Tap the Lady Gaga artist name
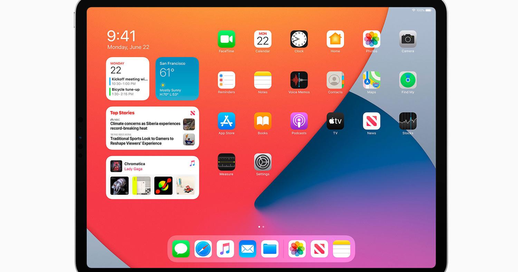The width and height of the screenshot is (518, 272). [133, 169]
